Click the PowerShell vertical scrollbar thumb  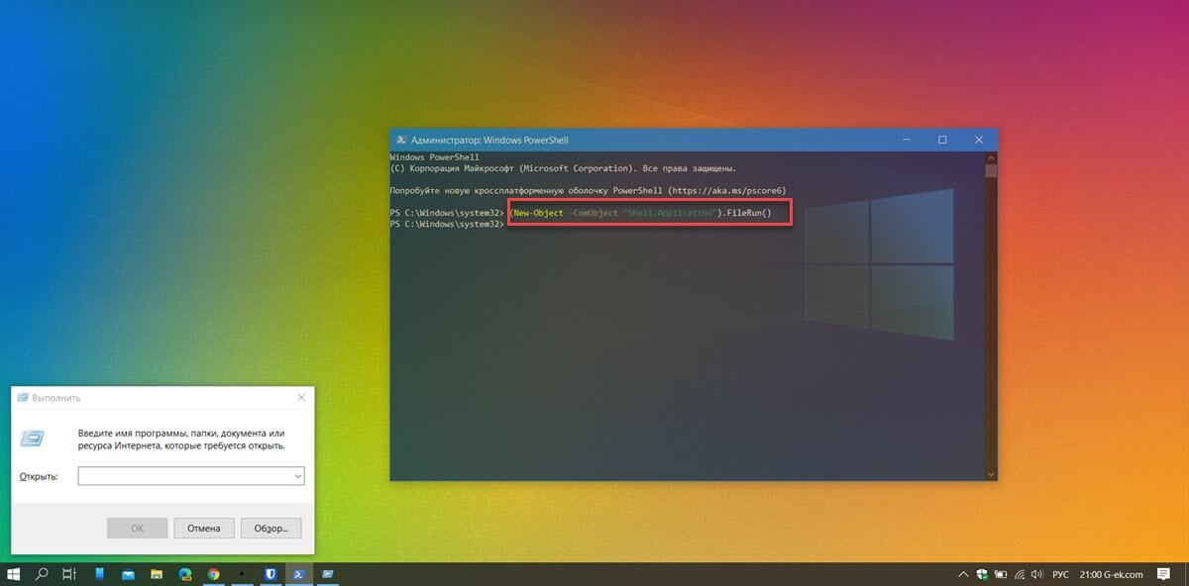(991, 170)
